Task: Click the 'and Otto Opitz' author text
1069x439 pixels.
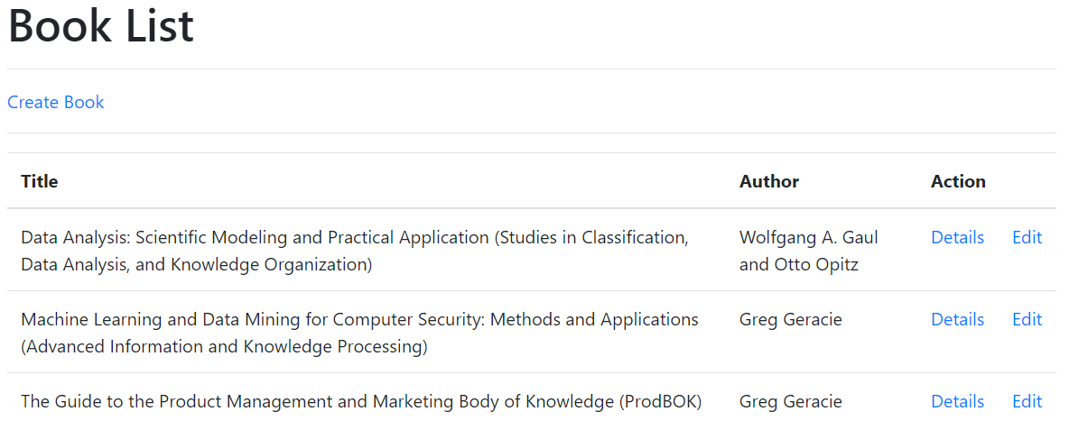Action: [798, 265]
